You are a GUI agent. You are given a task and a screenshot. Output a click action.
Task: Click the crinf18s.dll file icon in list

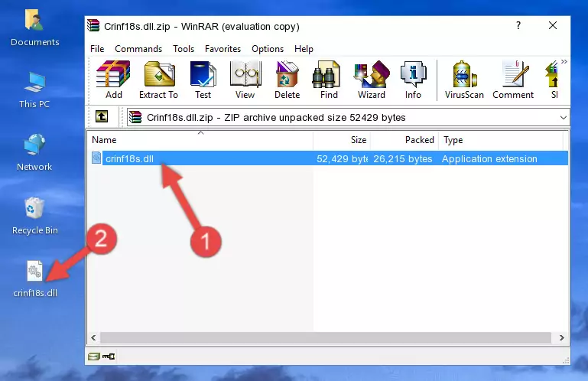96,158
